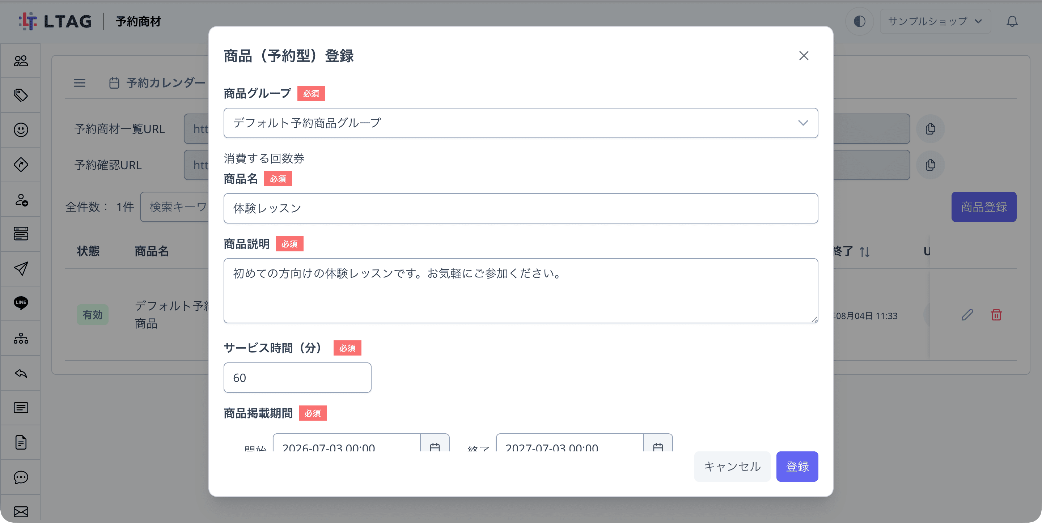Click the stacked cards sidebar icon
Viewport: 1042px width, 523px height.
point(21,234)
